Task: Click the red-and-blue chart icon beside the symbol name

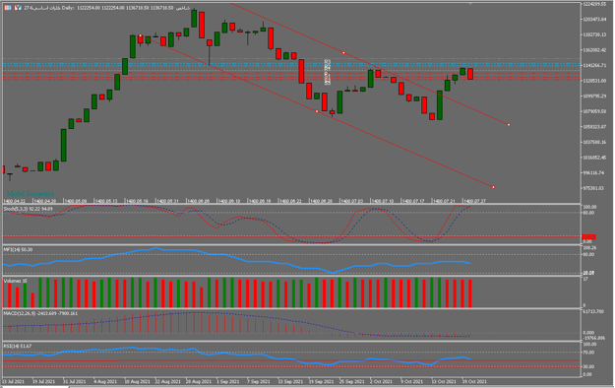Action: click(x=18, y=8)
